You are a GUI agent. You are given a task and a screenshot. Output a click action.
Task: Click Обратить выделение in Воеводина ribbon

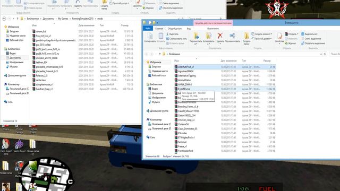(313, 44)
